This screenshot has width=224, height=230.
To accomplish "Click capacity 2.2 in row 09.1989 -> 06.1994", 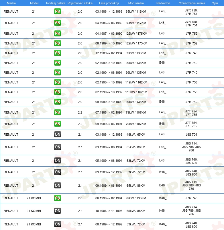I will click(x=80, y=124).
